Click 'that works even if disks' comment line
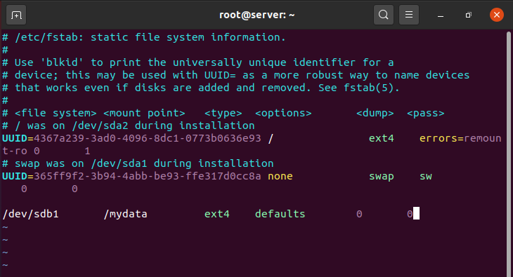Viewport: 513px width, 277px height. pos(200,88)
